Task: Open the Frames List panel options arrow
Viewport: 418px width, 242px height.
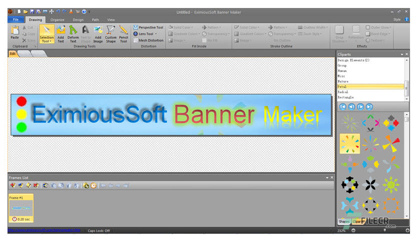Action: [x=327, y=177]
